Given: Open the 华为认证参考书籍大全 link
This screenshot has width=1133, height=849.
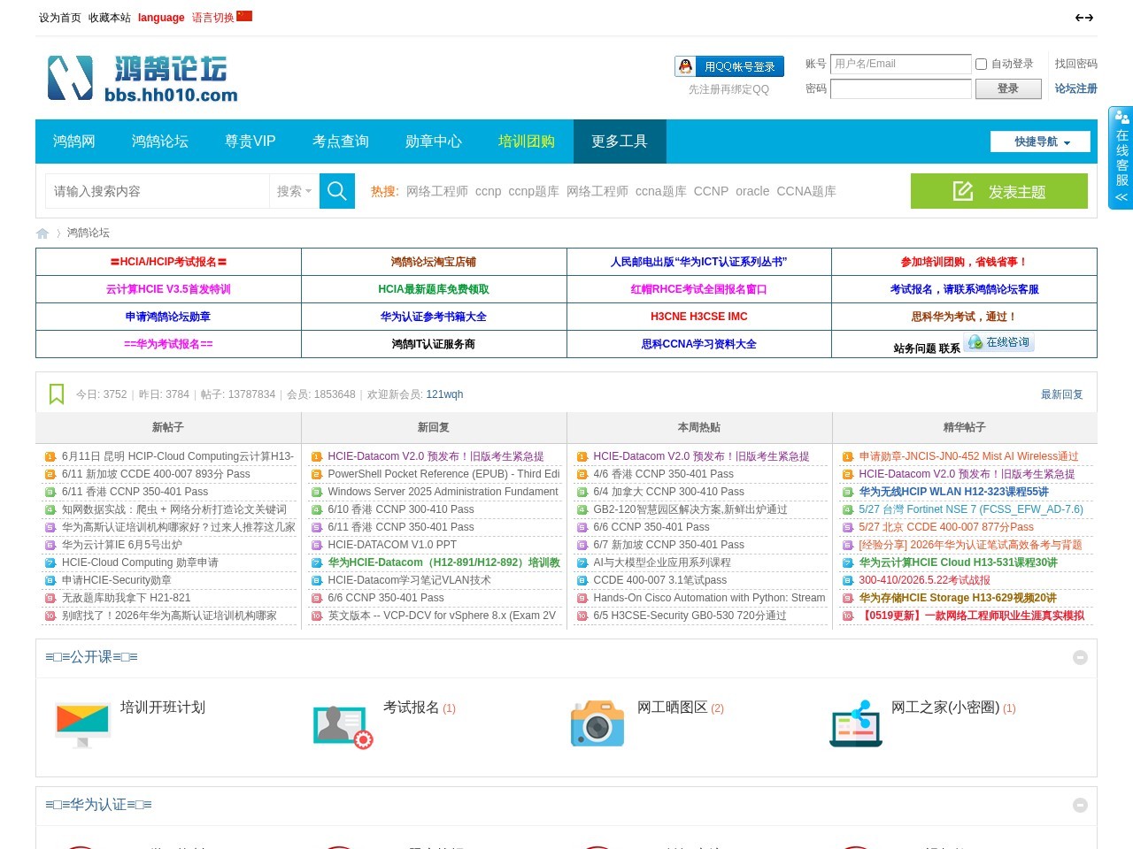Looking at the screenshot, I should [434, 317].
